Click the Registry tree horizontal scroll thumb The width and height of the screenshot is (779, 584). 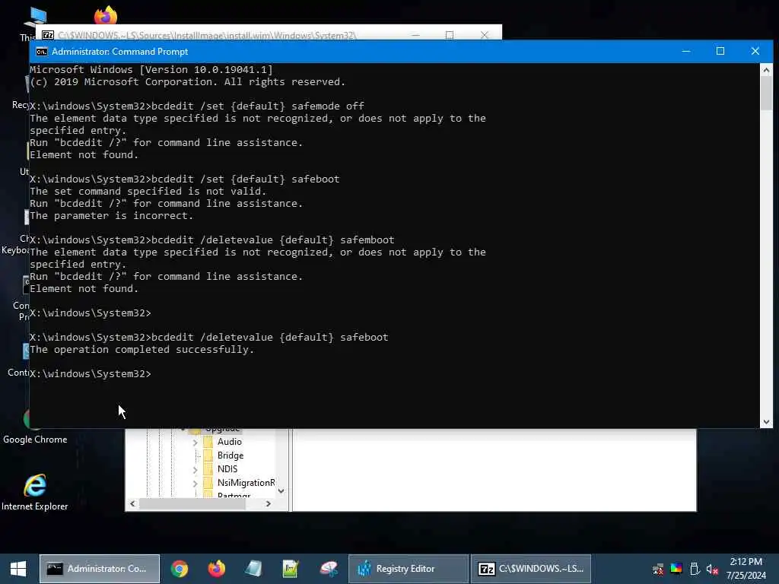click(192, 503)
